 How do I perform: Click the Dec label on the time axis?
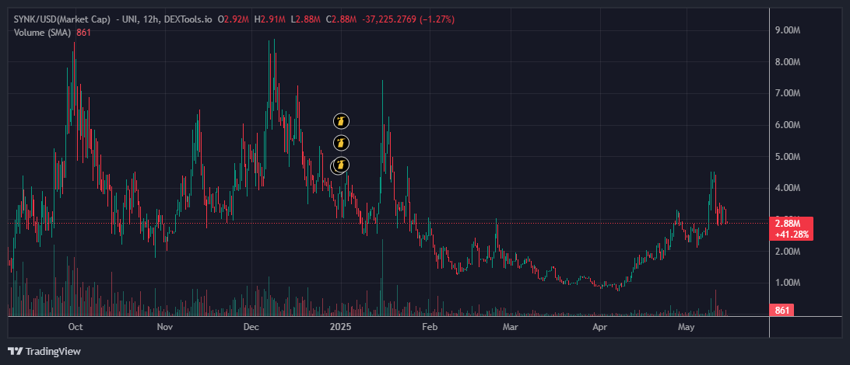coord(251,327)
